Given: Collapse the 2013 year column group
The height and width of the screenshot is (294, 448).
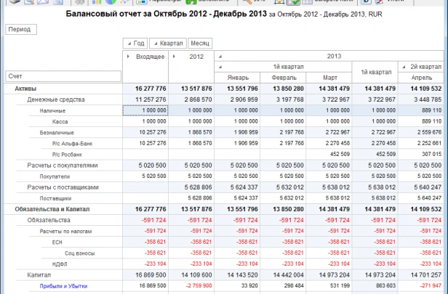Looking at the screenshot, I should pos(220,57).
